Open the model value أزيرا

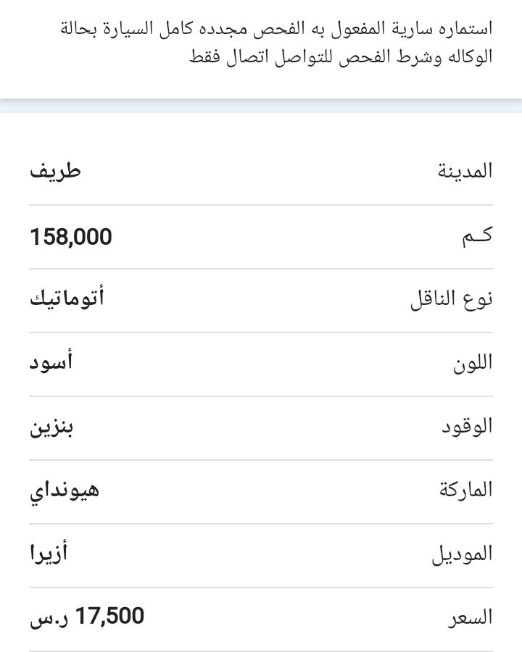click(49, 553)
